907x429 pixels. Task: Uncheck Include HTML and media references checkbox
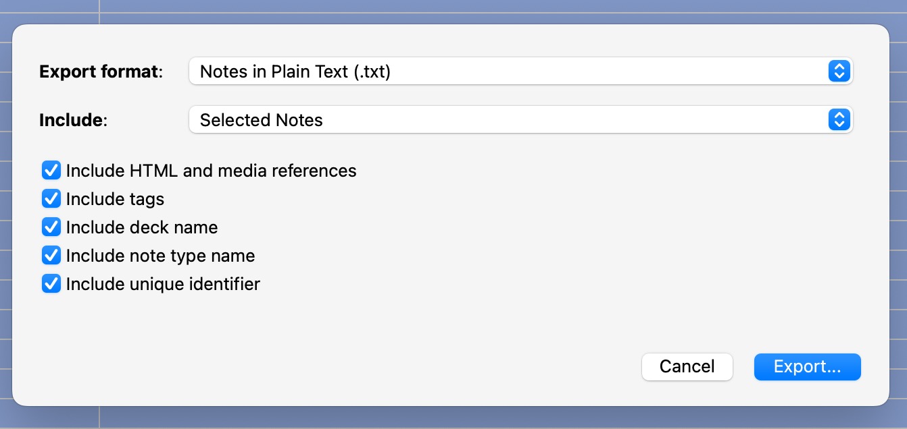click(51, 171)
